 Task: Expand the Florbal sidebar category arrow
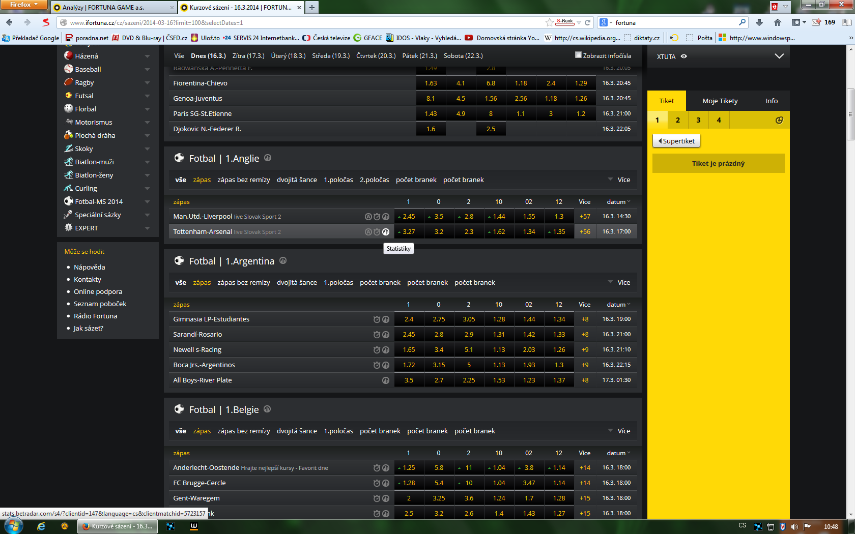(x=147, y=109)
